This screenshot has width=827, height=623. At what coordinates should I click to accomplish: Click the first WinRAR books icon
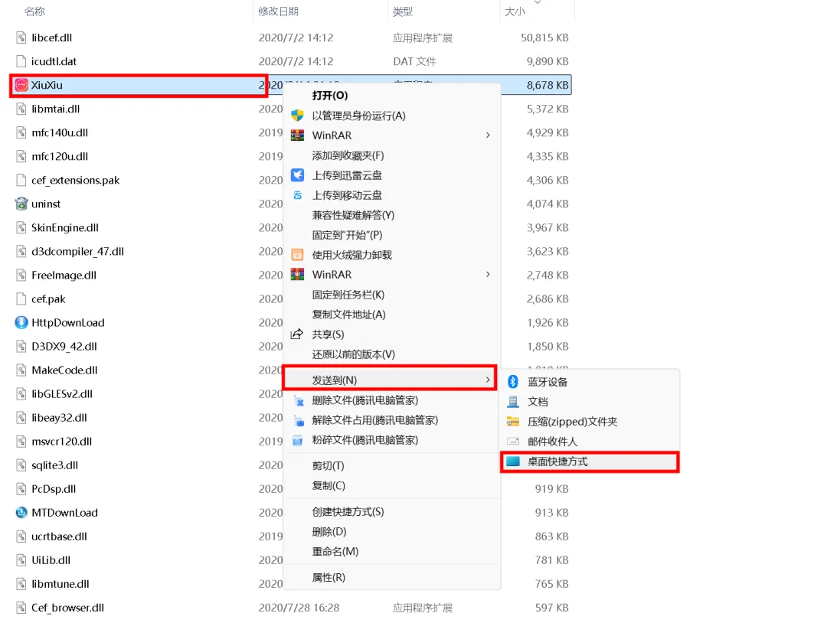pos(297,135)
